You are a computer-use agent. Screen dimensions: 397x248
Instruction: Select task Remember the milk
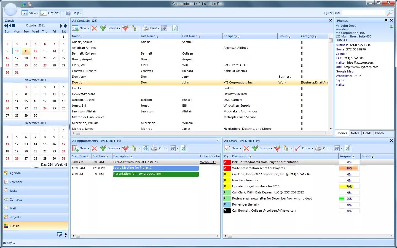point(308,205)
